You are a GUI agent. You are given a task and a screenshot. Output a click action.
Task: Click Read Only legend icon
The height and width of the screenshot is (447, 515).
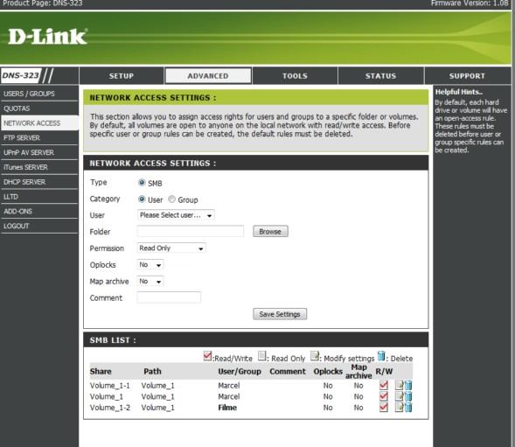pyautogui.click(x=261, y=356)
